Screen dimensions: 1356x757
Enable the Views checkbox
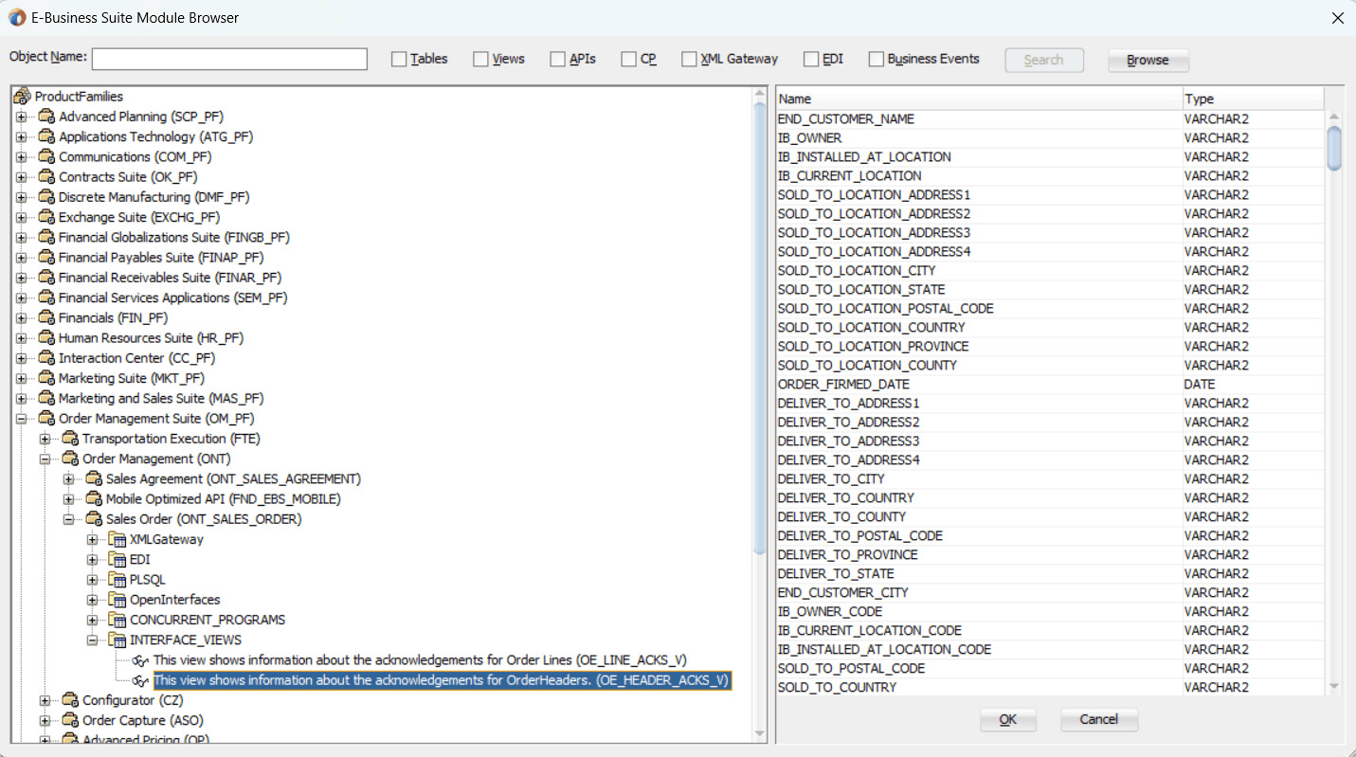pos(480,59)
